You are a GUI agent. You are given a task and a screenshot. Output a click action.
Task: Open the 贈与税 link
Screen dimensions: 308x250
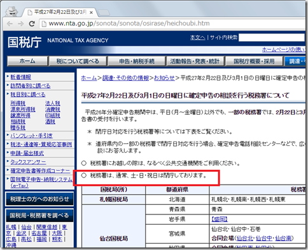point(18,128)
